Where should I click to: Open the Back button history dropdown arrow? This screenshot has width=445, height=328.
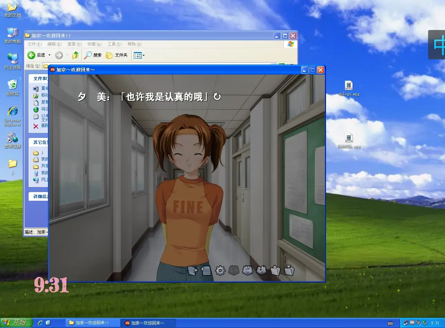(49, 55)
